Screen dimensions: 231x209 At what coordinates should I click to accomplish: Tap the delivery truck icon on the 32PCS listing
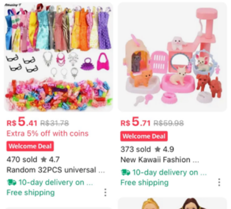tap(12, 182)
